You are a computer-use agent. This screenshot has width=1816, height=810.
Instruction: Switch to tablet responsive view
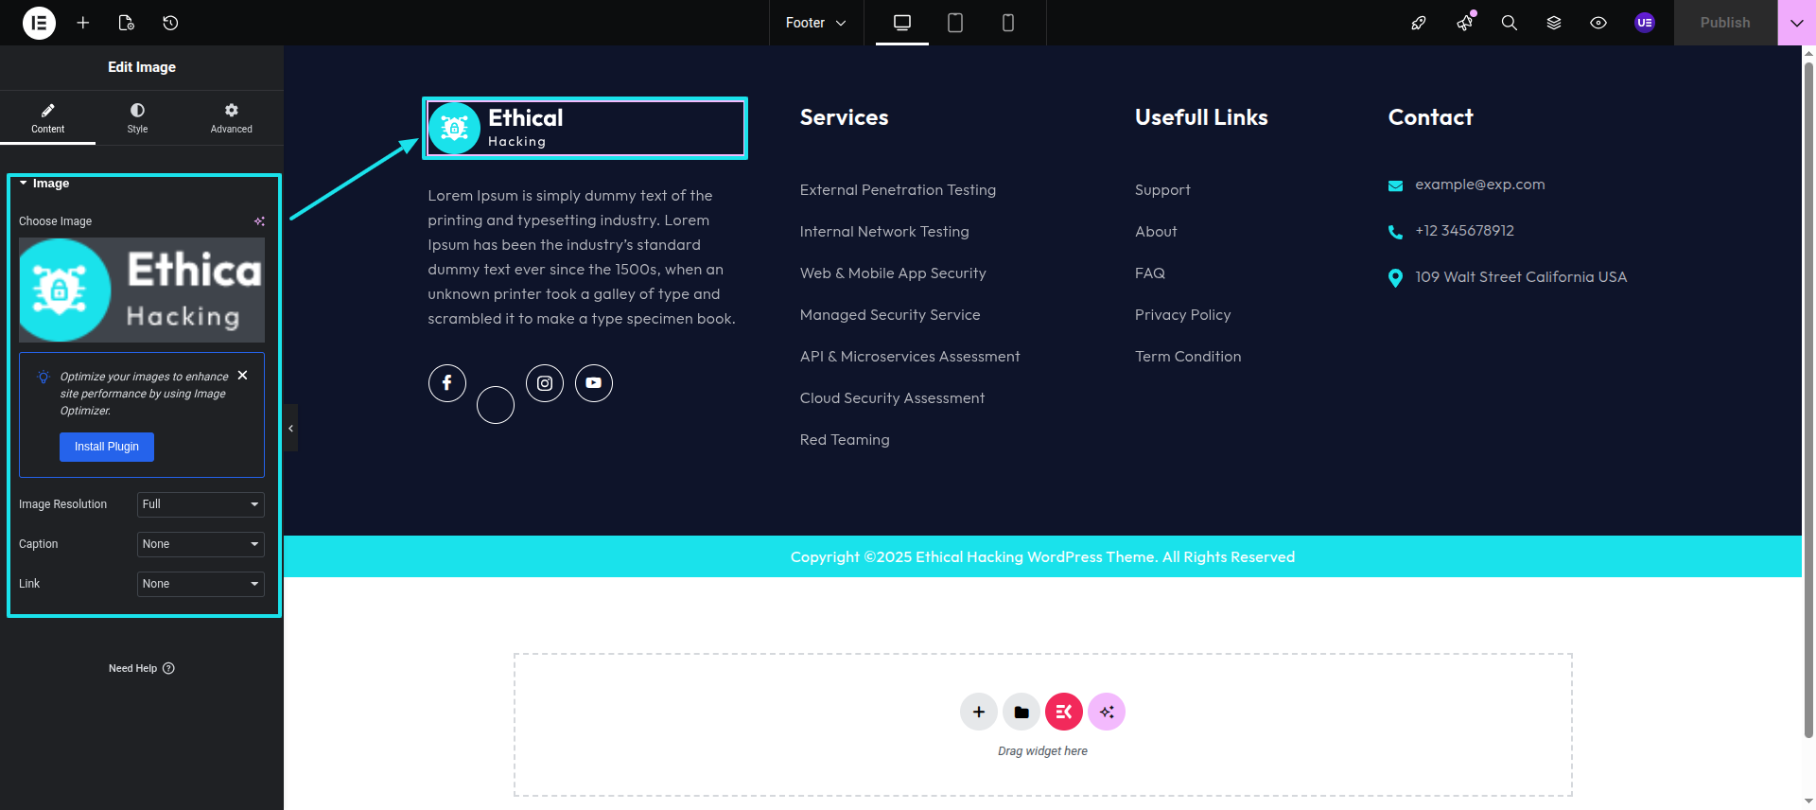tap(954, 23)
